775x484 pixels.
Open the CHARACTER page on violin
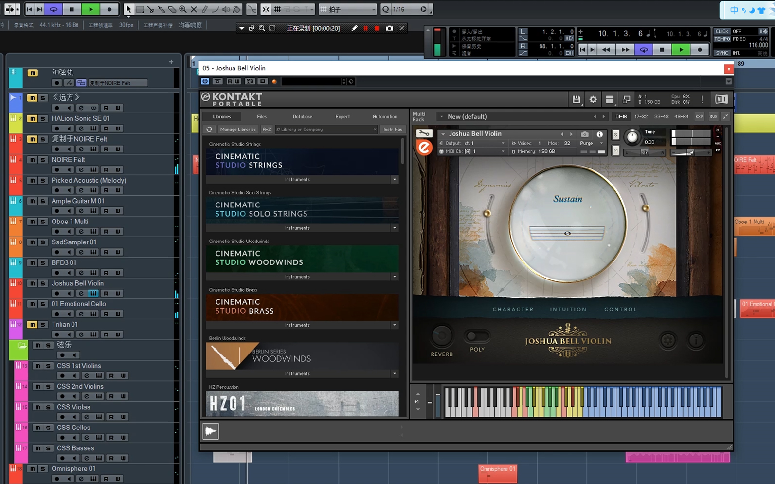tap(513, 309)
